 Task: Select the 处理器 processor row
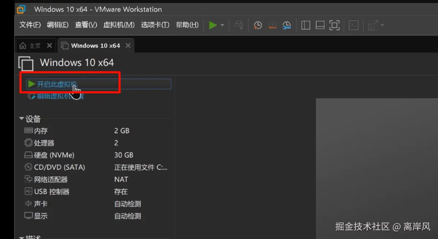pyautogui.click(x=97, y=143)
